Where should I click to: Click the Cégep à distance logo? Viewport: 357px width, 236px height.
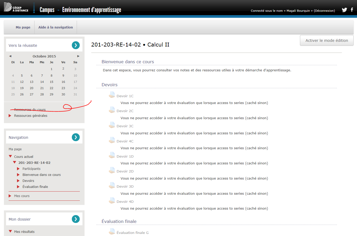pyautogui.click(x=16, y=8)
